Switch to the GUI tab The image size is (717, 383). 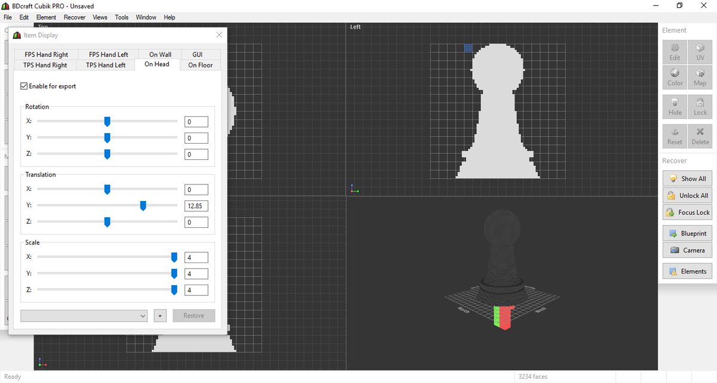197,54
